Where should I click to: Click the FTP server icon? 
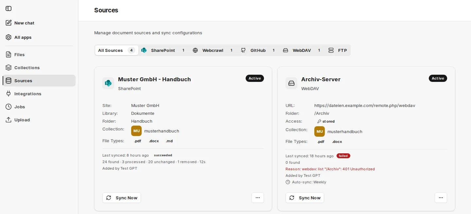pyautogui.click(x=331, y=50)
